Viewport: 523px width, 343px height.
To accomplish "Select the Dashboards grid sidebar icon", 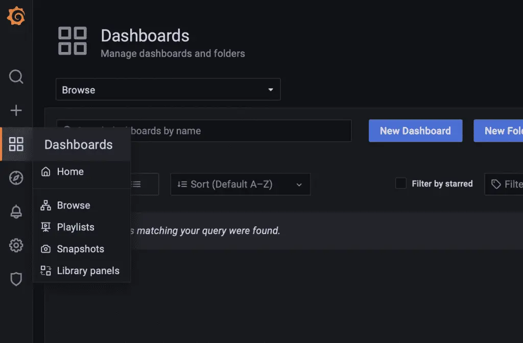I will pyautogui.click(x=16, y=144).
